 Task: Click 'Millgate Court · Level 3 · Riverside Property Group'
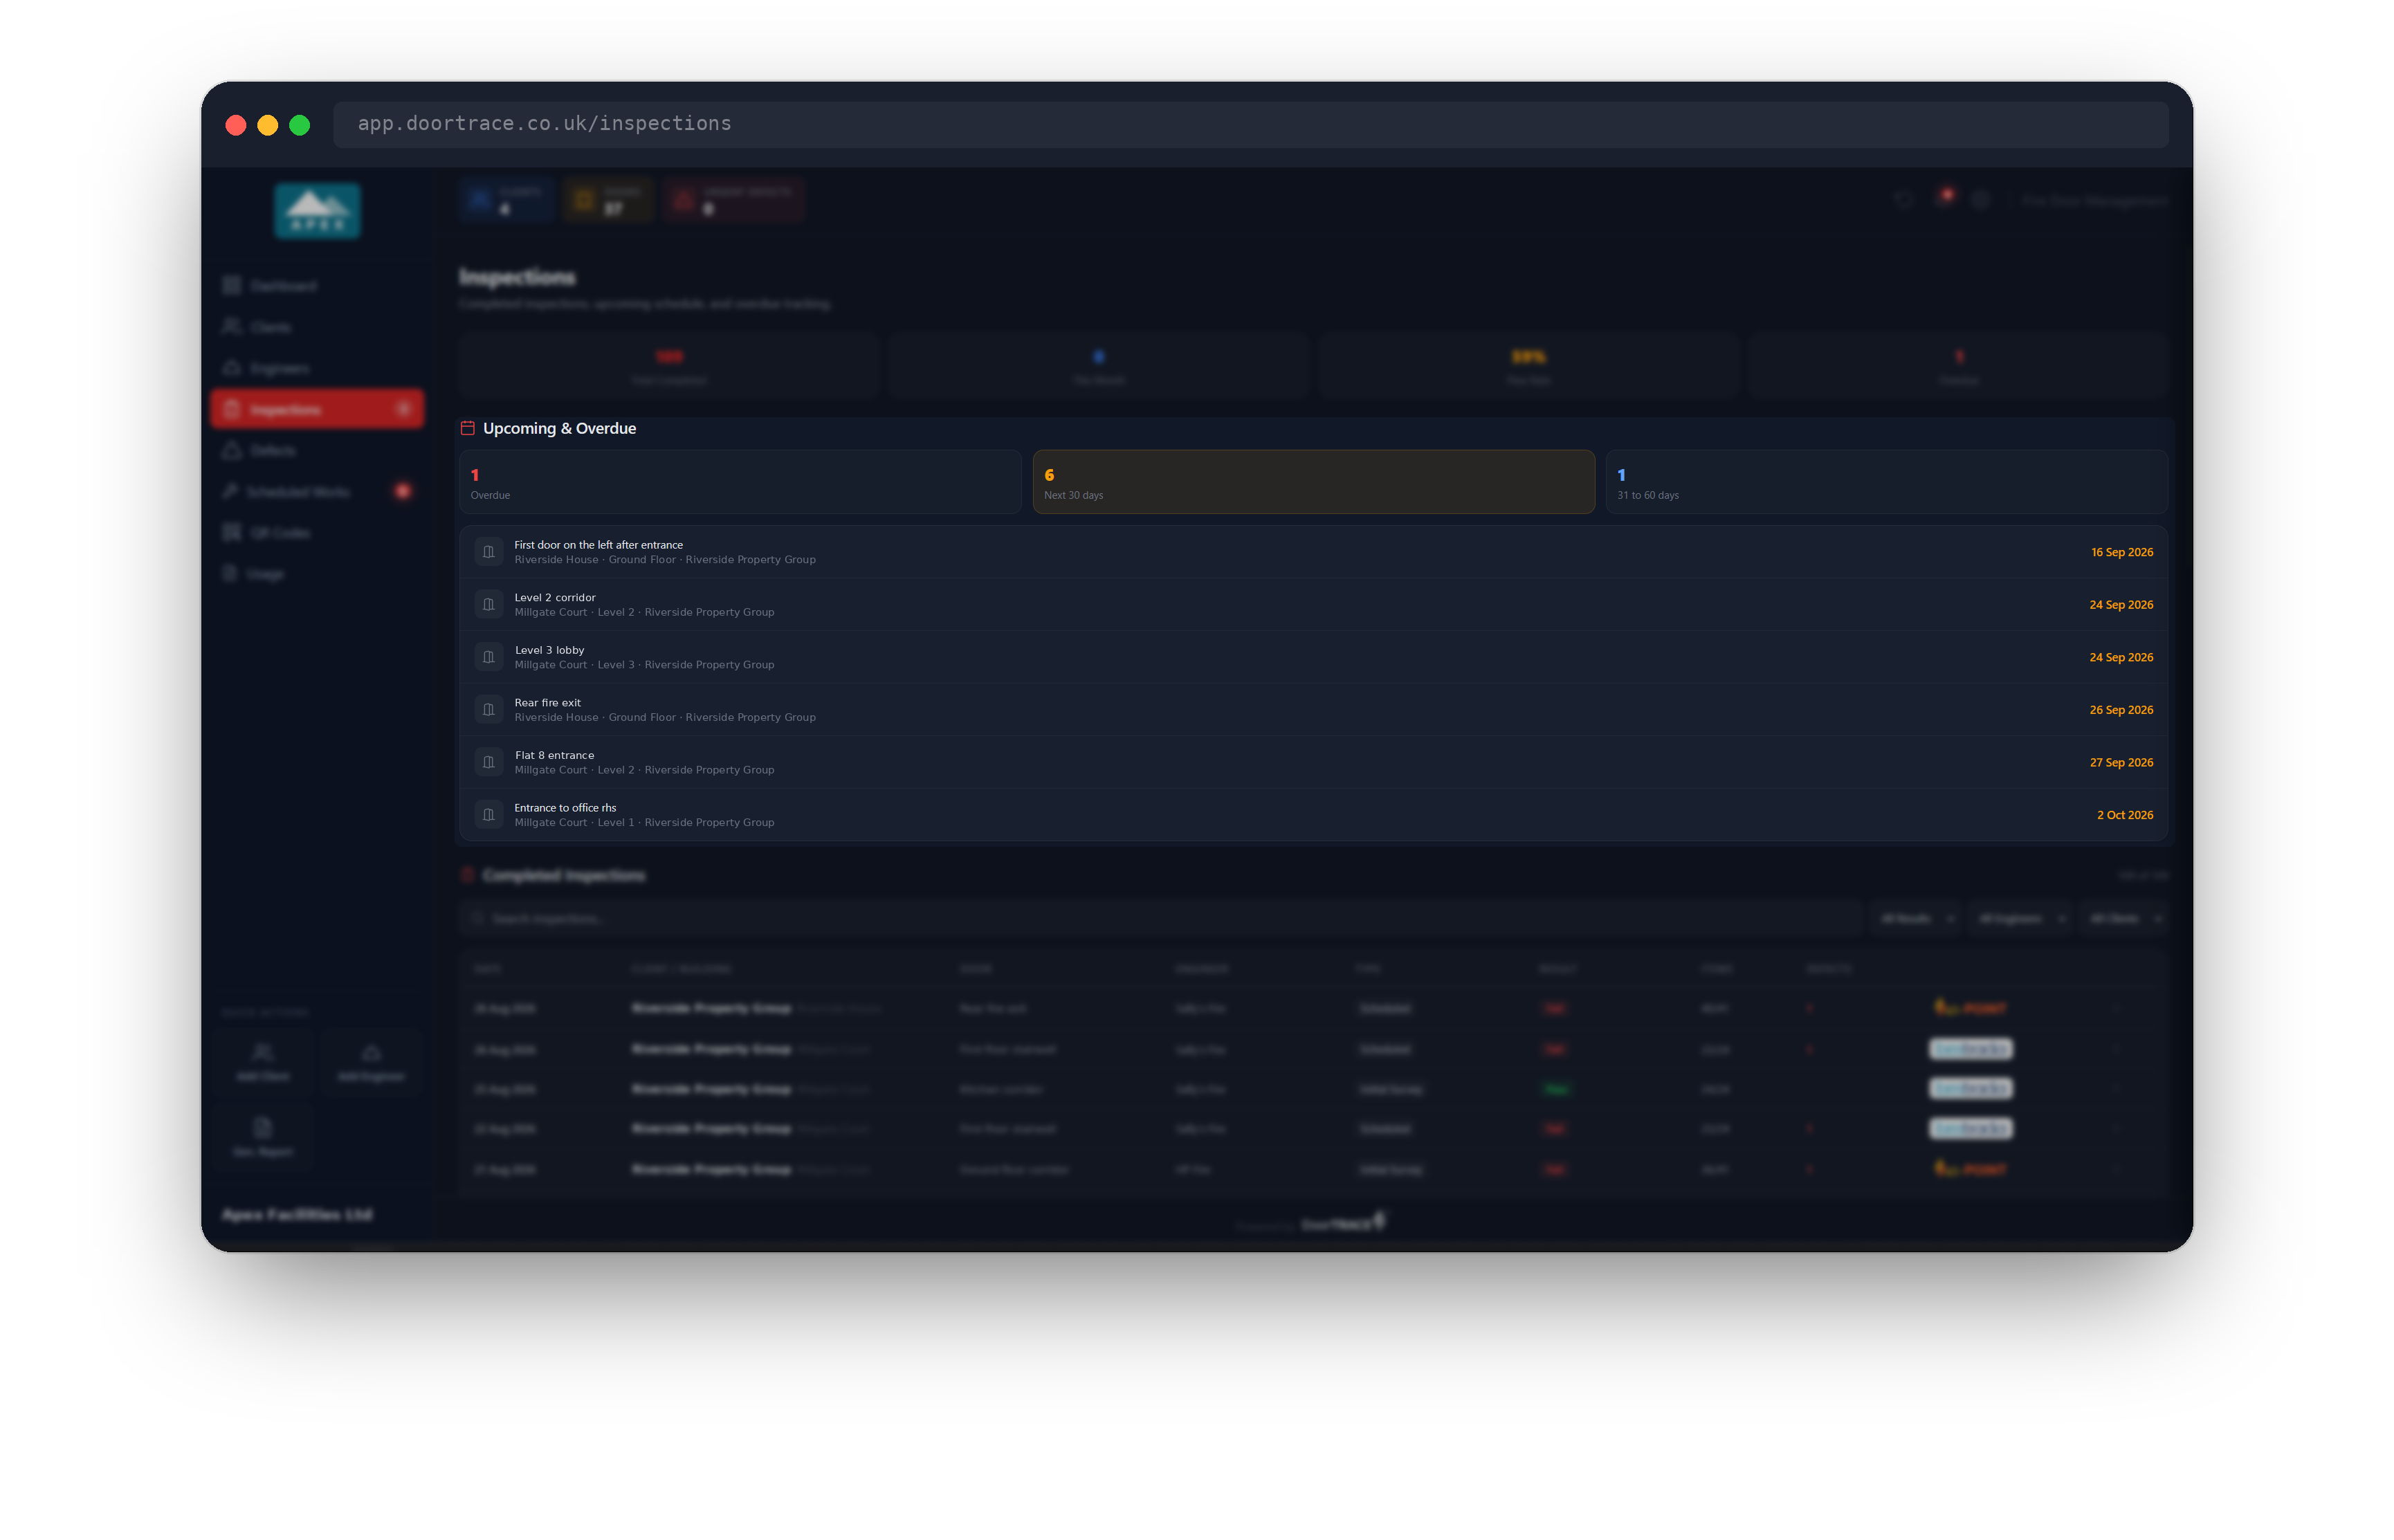tap(644, 665)
